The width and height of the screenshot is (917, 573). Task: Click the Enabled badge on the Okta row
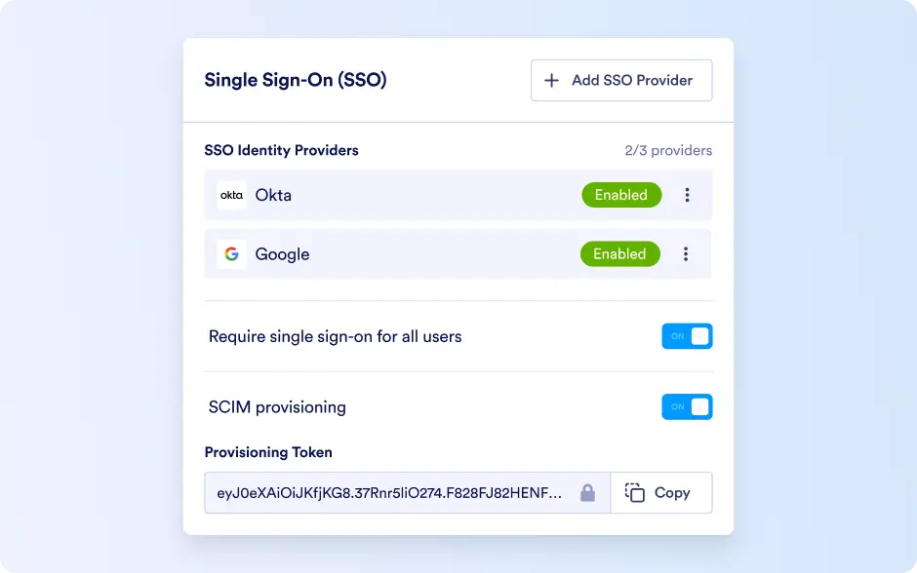click(x=621, y=195)
